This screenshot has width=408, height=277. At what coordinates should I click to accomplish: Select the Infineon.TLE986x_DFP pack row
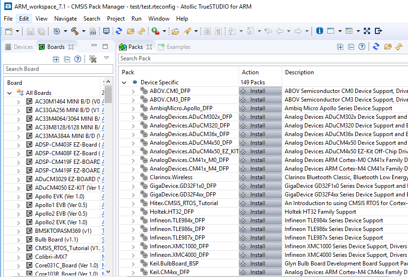pyautogui.click(x=177, y=229)
